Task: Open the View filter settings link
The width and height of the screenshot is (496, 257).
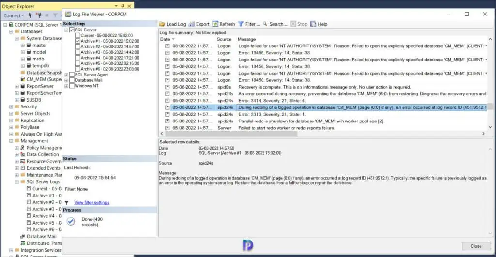Action: pos(92,203)
